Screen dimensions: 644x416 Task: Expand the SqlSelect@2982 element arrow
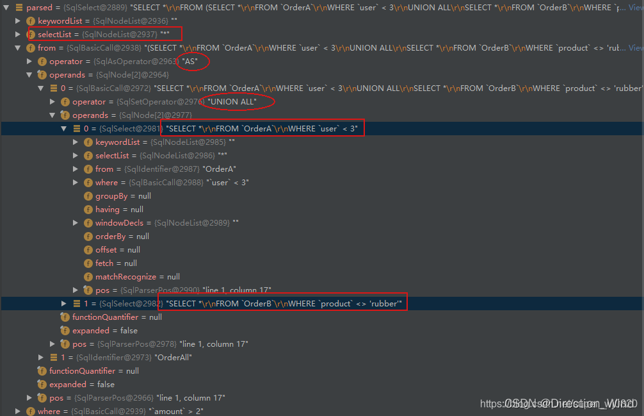click(x=63, y=303)
